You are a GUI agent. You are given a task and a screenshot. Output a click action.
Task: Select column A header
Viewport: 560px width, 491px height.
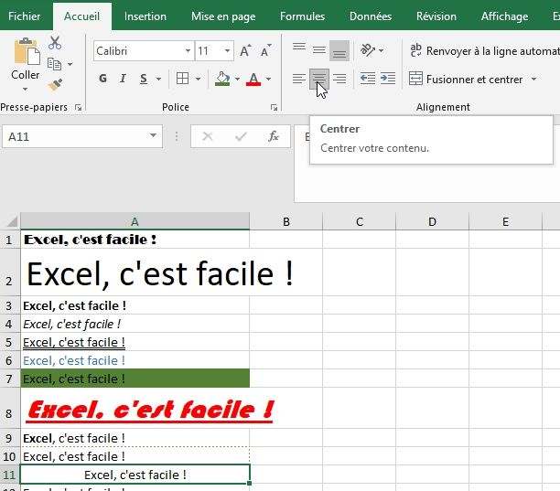click(x=135, y=221)
